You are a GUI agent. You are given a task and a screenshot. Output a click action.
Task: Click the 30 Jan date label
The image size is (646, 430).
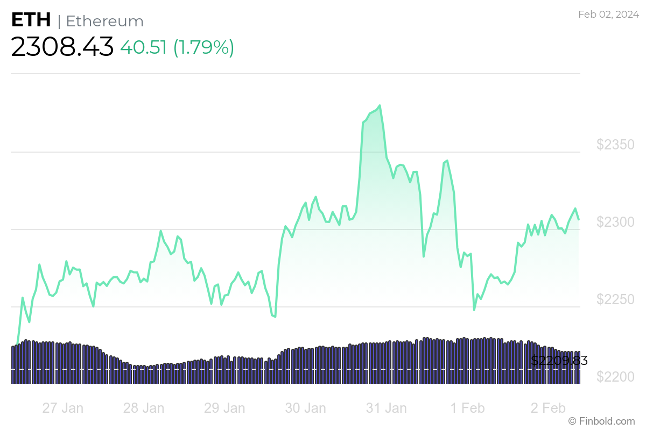tap(305, 408)
